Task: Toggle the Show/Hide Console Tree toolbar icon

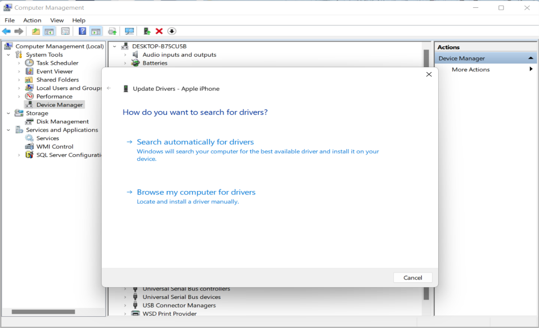Action: point(49,31)
